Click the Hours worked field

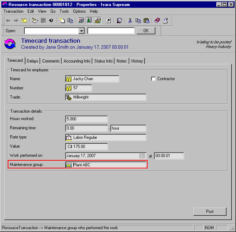tap(86, 119)
